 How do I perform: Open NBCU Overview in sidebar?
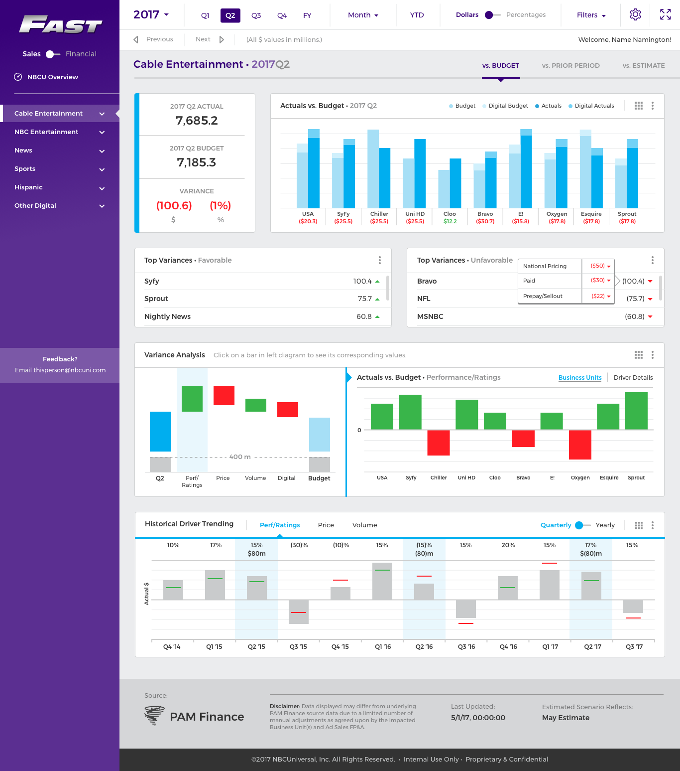46,77
